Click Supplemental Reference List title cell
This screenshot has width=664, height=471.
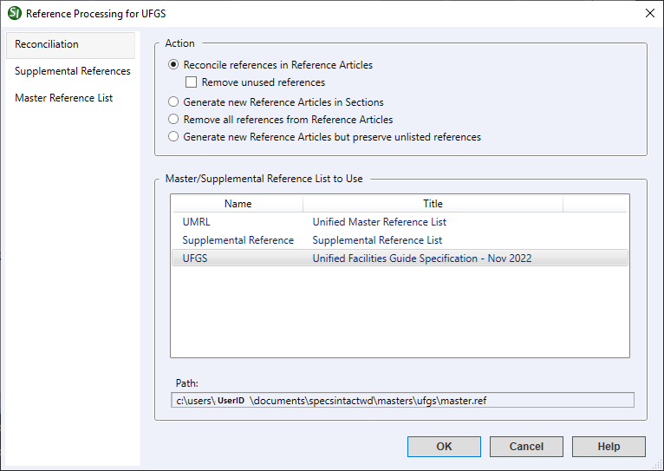pyautogui.click(x=377, y=240)
